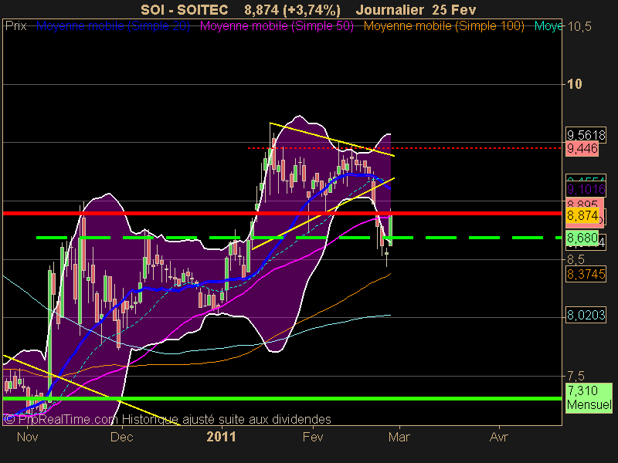Click the Fev date axis label
Screen dimensions: 618x463
pyautogui.click(x=313, y=437)
